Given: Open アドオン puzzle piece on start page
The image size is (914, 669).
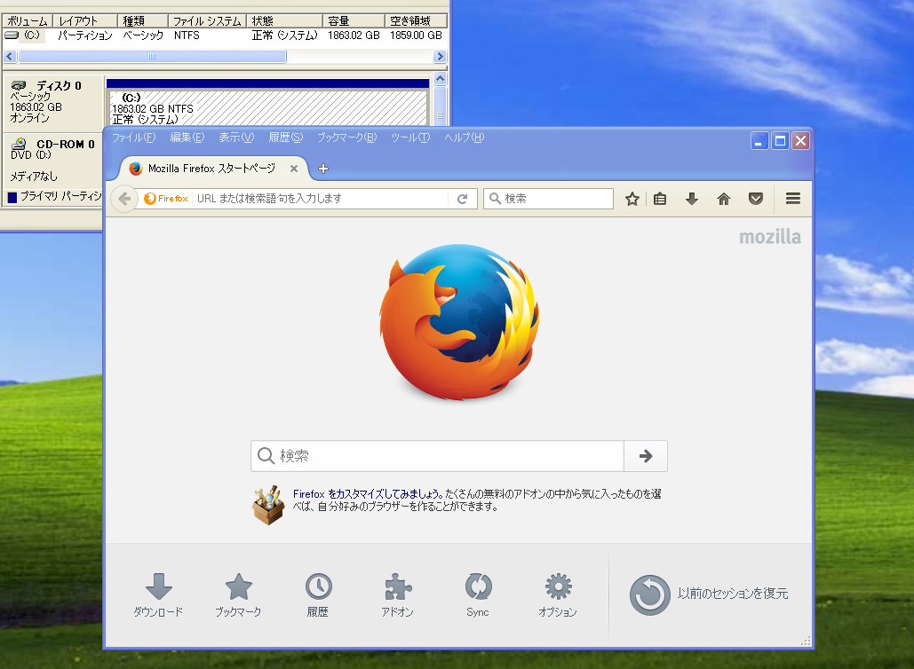Looking at the screenshot, I should coord(398,594).
